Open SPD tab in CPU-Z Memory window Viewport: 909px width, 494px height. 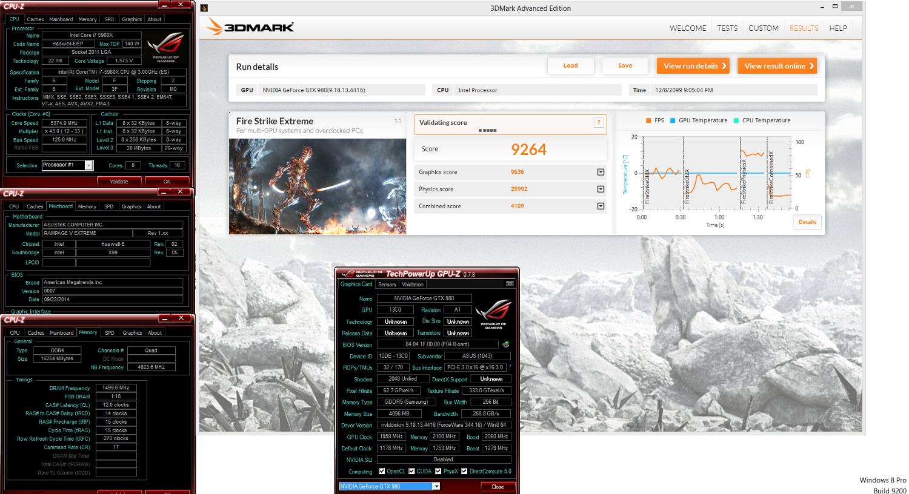point(110,332)
